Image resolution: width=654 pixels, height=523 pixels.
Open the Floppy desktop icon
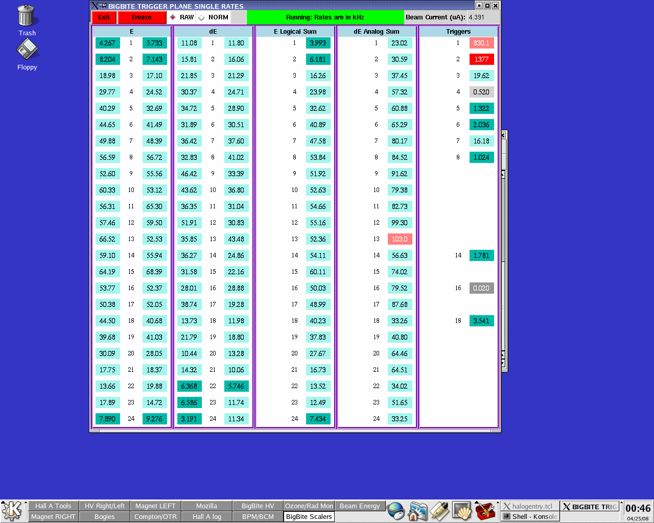27,55
